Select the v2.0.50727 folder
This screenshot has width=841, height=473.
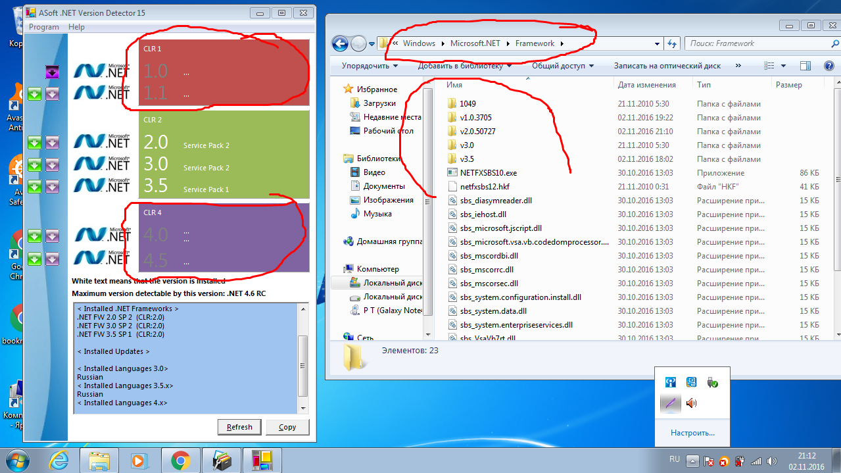(x=477, y=132)
